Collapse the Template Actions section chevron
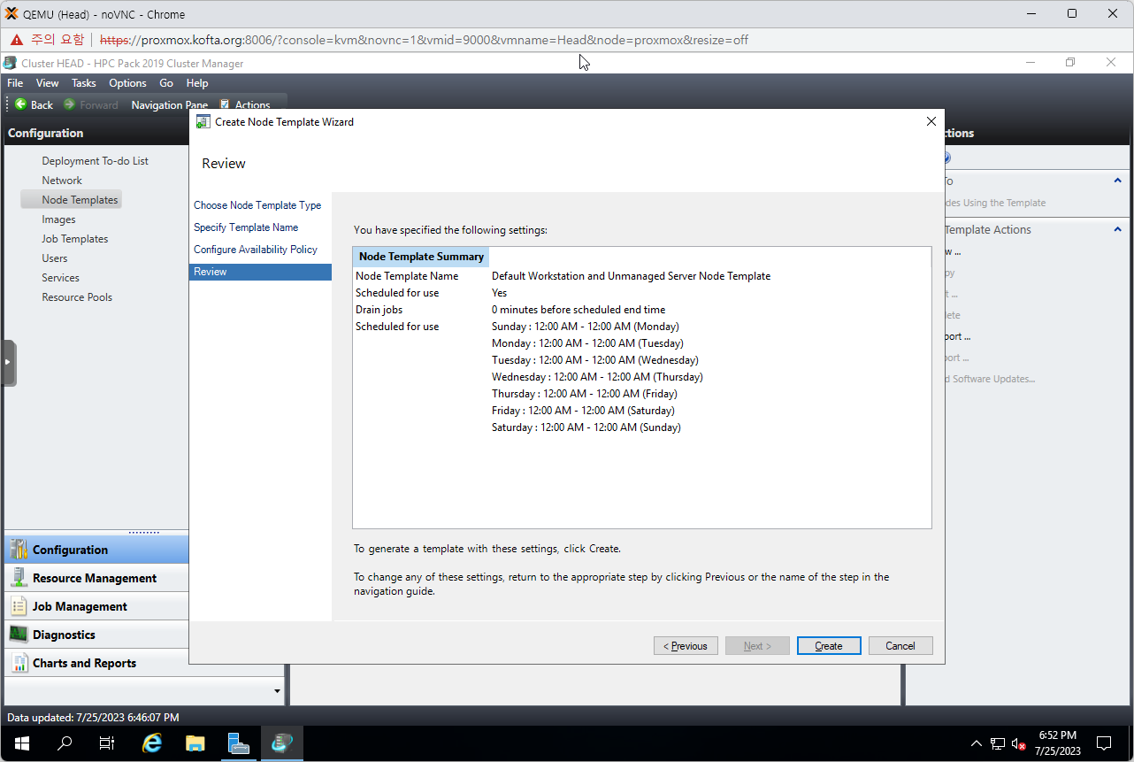The width and height of the screenshot is (1134, 762). pos(1117,229)
